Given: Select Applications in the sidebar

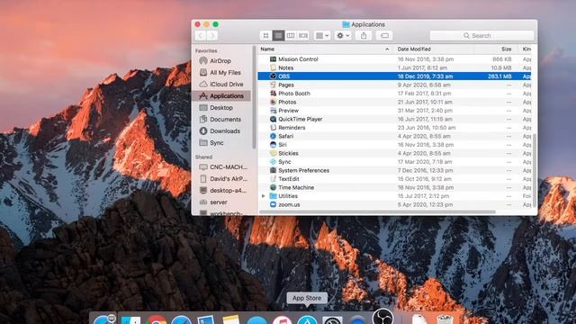Looking at the screenshot, I should pos(221,96).
